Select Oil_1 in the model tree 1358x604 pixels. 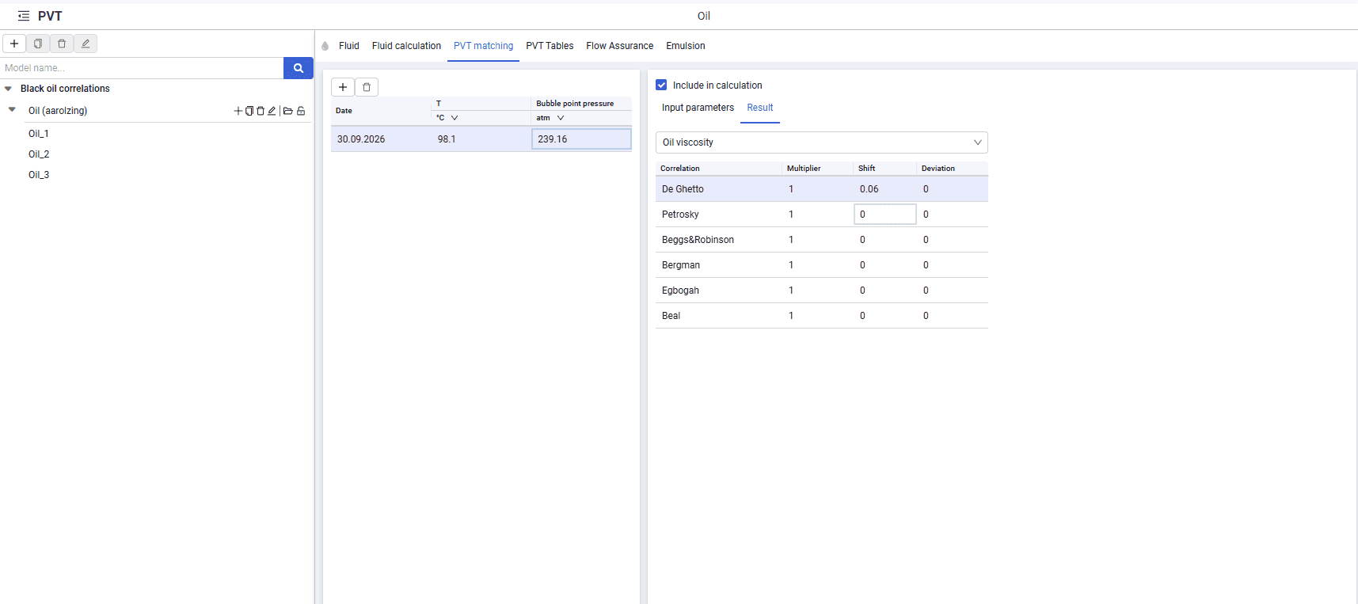39,134
